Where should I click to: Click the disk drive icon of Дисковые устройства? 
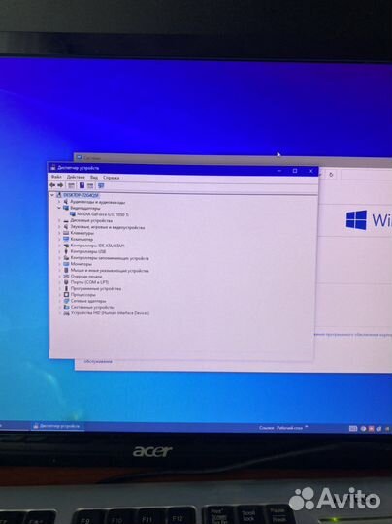(x=66, y=221)
